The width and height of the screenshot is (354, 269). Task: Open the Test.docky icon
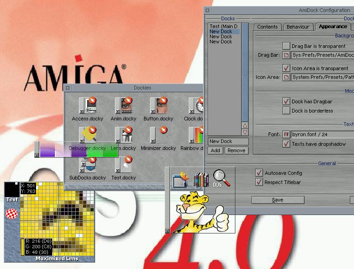point(124,164)
